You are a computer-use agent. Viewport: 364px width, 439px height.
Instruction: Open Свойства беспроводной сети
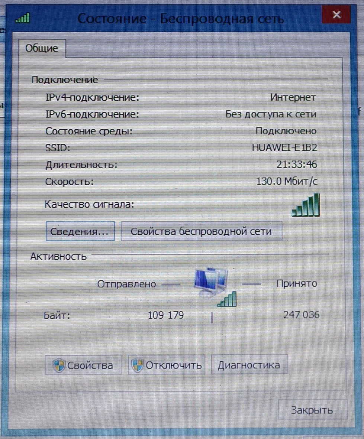point(202,231)
